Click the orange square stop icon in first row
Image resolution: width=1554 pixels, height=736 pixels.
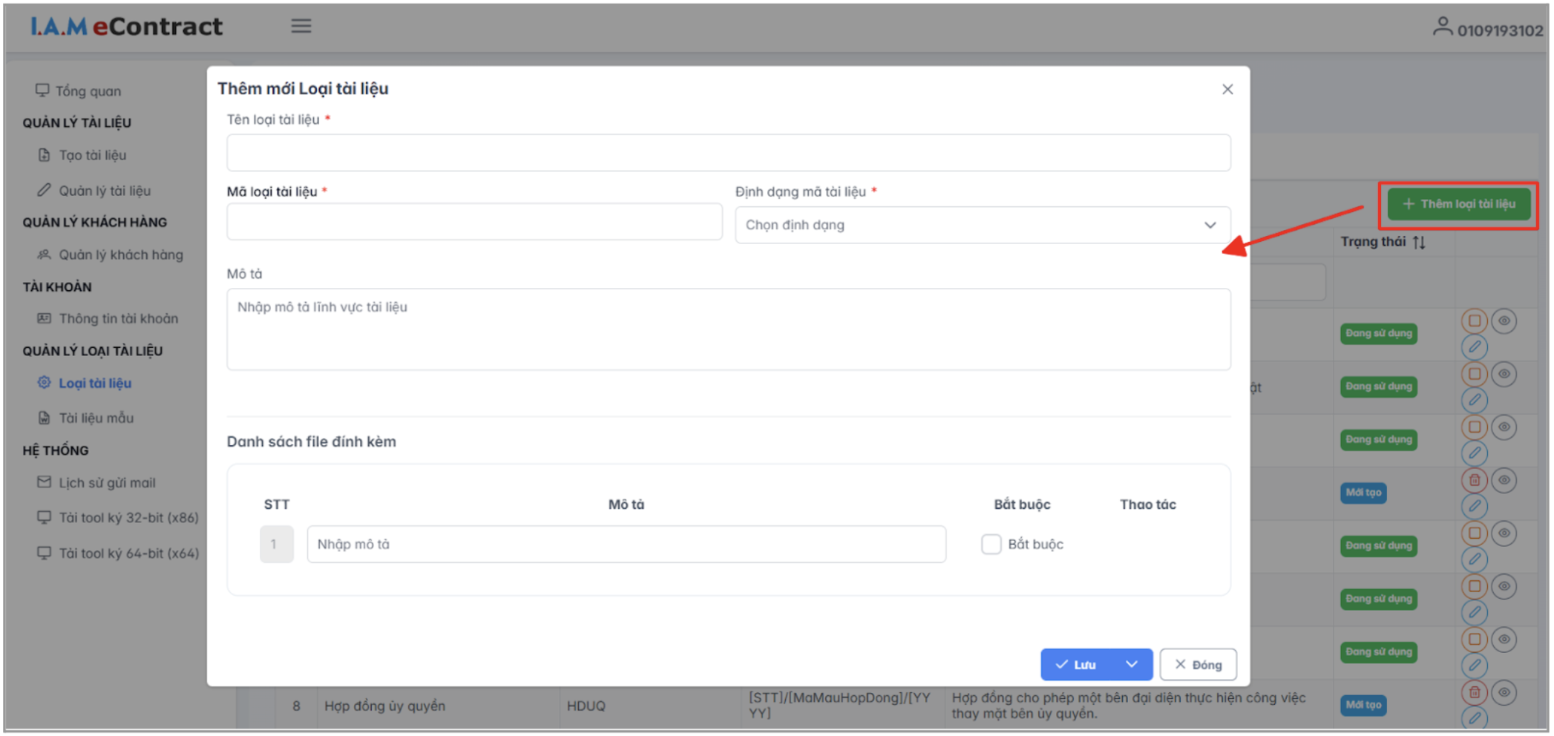point(1474,321)
